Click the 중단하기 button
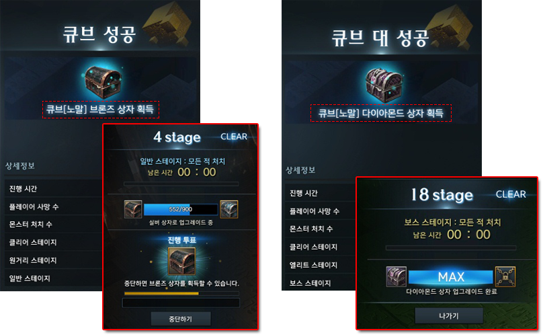543x335 pixels. point(180,319)
